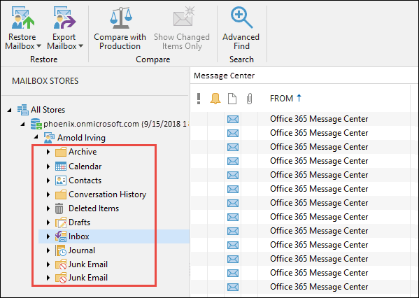Open the Export Mailbox dropdown arrow
Image resolution: width=419 pixels, height=298 pixels.
click(x=80, y=46)
